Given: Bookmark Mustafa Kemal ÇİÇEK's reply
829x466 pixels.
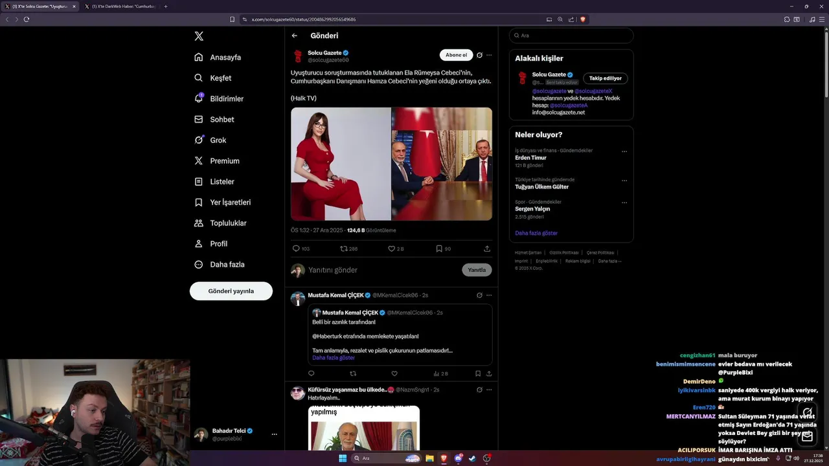Looking at the screenshot, I should click(x=478, y=373).
